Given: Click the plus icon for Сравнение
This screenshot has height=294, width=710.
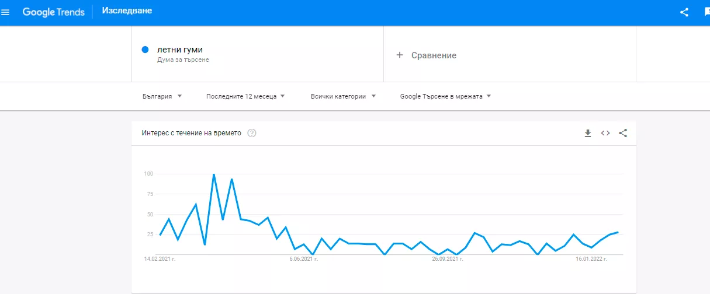Looking at the screenshot, I should tap(400, 55).
